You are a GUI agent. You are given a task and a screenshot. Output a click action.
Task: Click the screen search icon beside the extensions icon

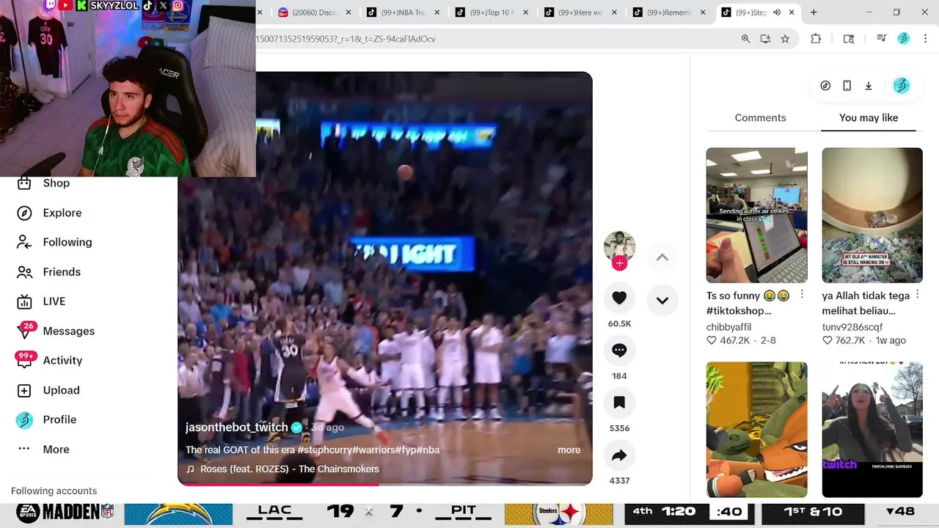849,39
